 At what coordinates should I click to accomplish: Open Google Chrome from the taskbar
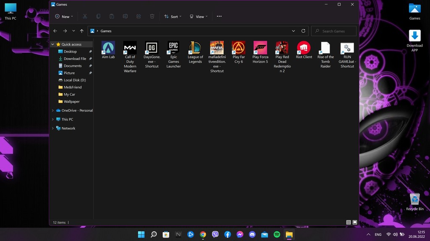[x=203, y=234]
